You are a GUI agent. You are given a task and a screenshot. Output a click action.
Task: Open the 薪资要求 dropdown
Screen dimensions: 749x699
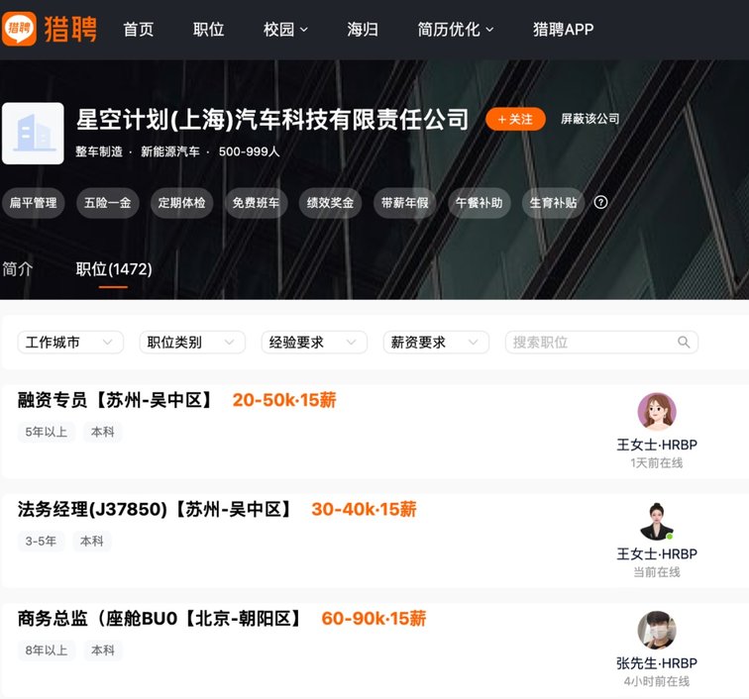tap(436, 343)
